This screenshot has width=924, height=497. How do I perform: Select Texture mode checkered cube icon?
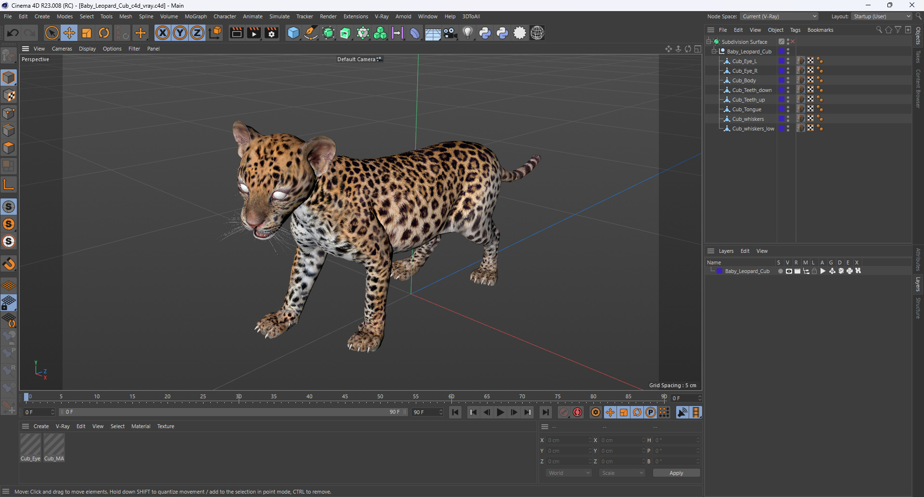[x=9, y=95]
